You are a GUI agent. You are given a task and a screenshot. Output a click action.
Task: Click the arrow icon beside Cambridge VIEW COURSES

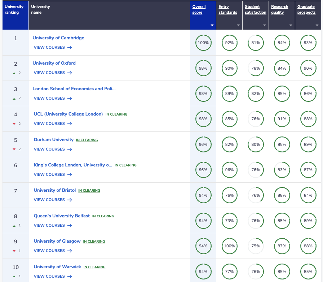[x=70, y=47]
